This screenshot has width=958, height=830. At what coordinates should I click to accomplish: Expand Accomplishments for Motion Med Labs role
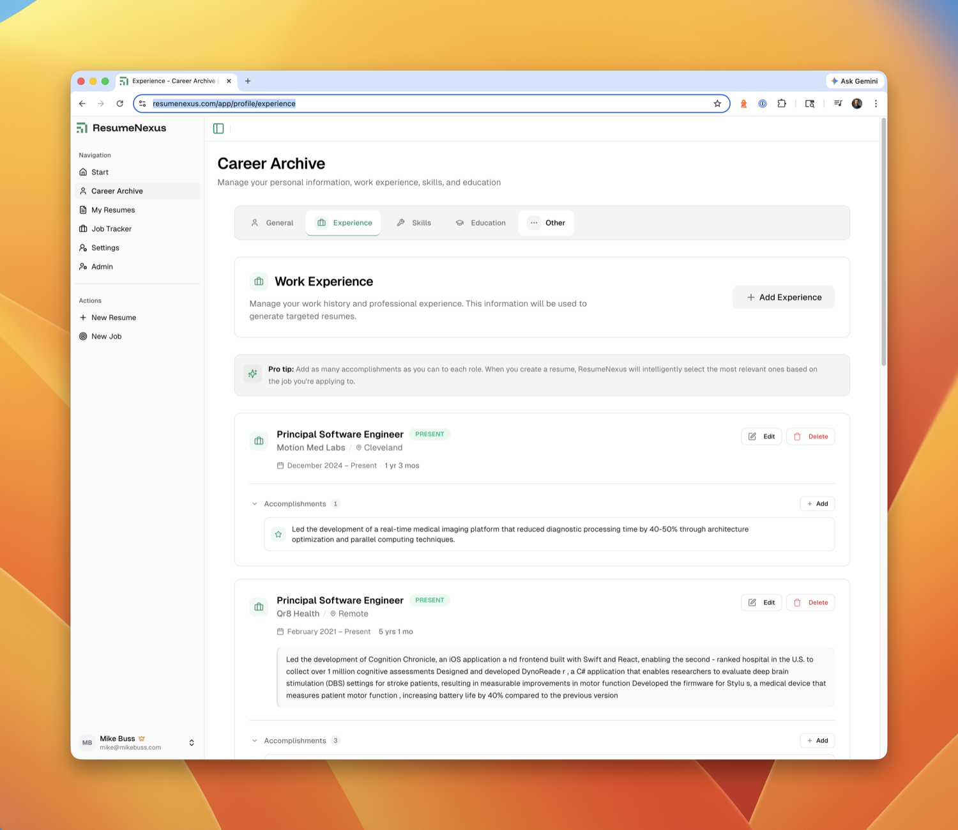[254, 503]
